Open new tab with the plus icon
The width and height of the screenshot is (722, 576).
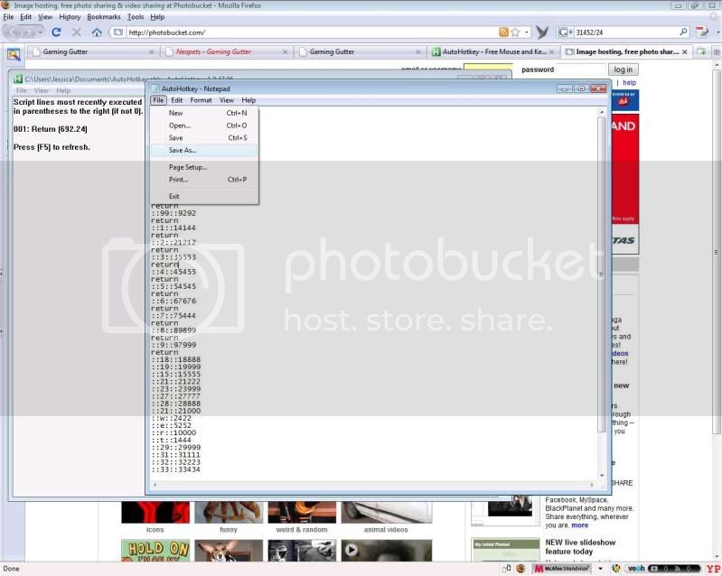(701, 51)
